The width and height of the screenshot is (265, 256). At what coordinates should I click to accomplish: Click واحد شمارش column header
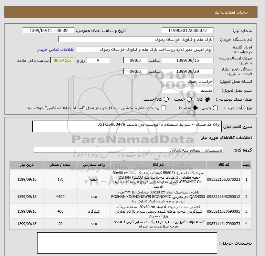click(94, 165)
